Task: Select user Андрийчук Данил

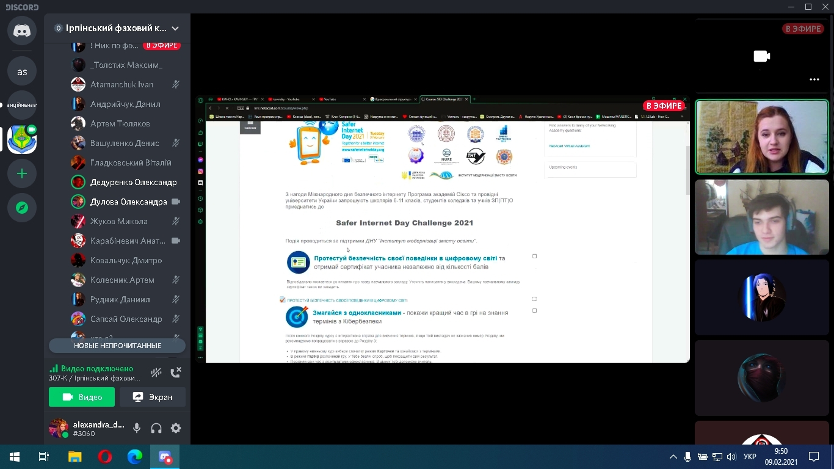Action: pos(126,104)
